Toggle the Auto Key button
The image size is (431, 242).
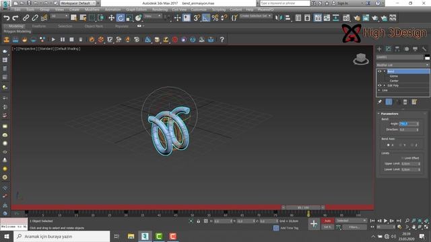tap(327, 221)
